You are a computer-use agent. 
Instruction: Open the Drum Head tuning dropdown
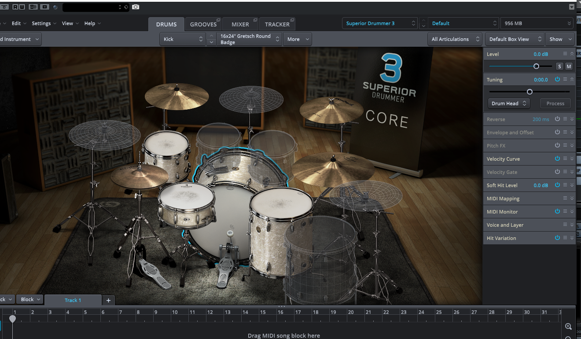[508, 103]
